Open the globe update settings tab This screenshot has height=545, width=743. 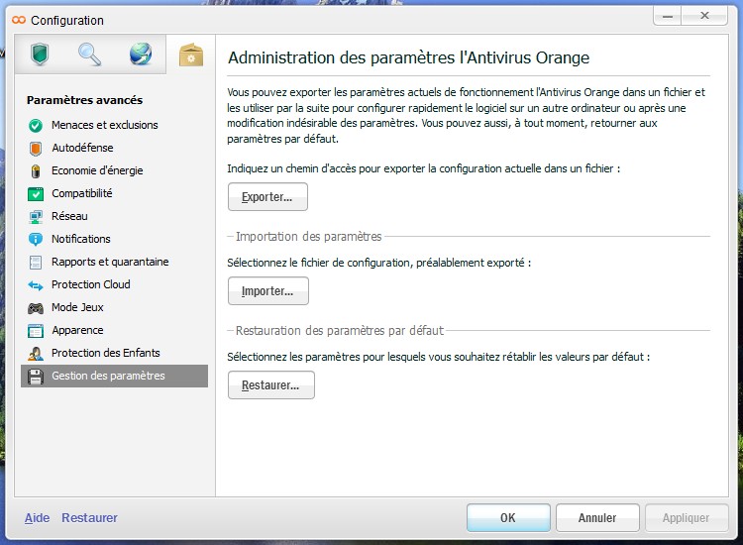[x=141, y=54]
